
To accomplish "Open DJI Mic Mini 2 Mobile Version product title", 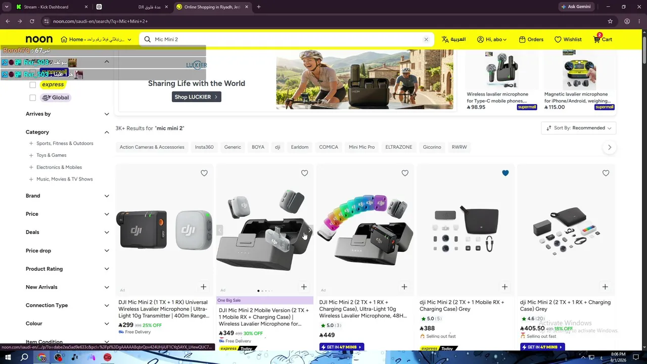I will pyautogui.click(x=264, y=317).
